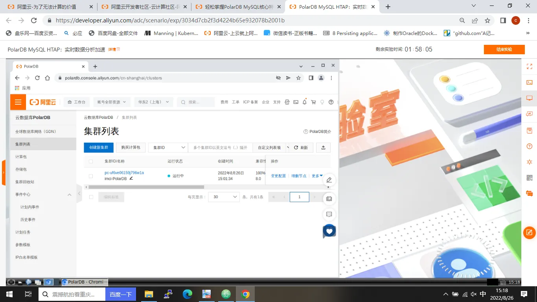Screen dimensions: 537x302
Task: Launch Microsoft Edge from taskbar
Action: (x=187, y=294)
